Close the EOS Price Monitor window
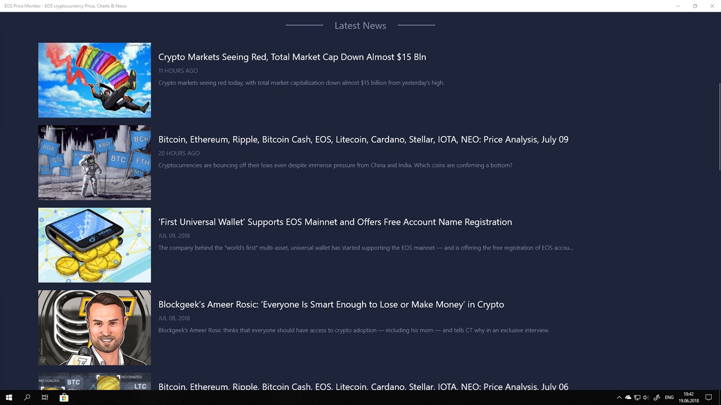Screen dimensions: 721x405 point(712,6)
